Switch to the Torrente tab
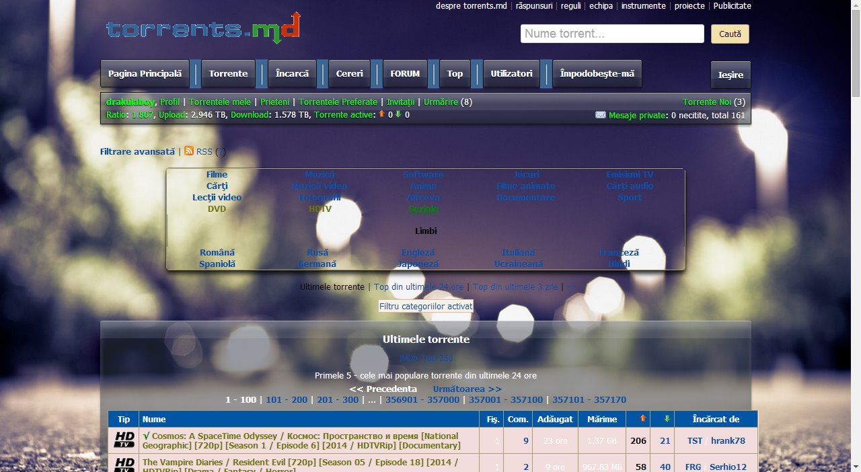The image size is (861, 472). 228,73
